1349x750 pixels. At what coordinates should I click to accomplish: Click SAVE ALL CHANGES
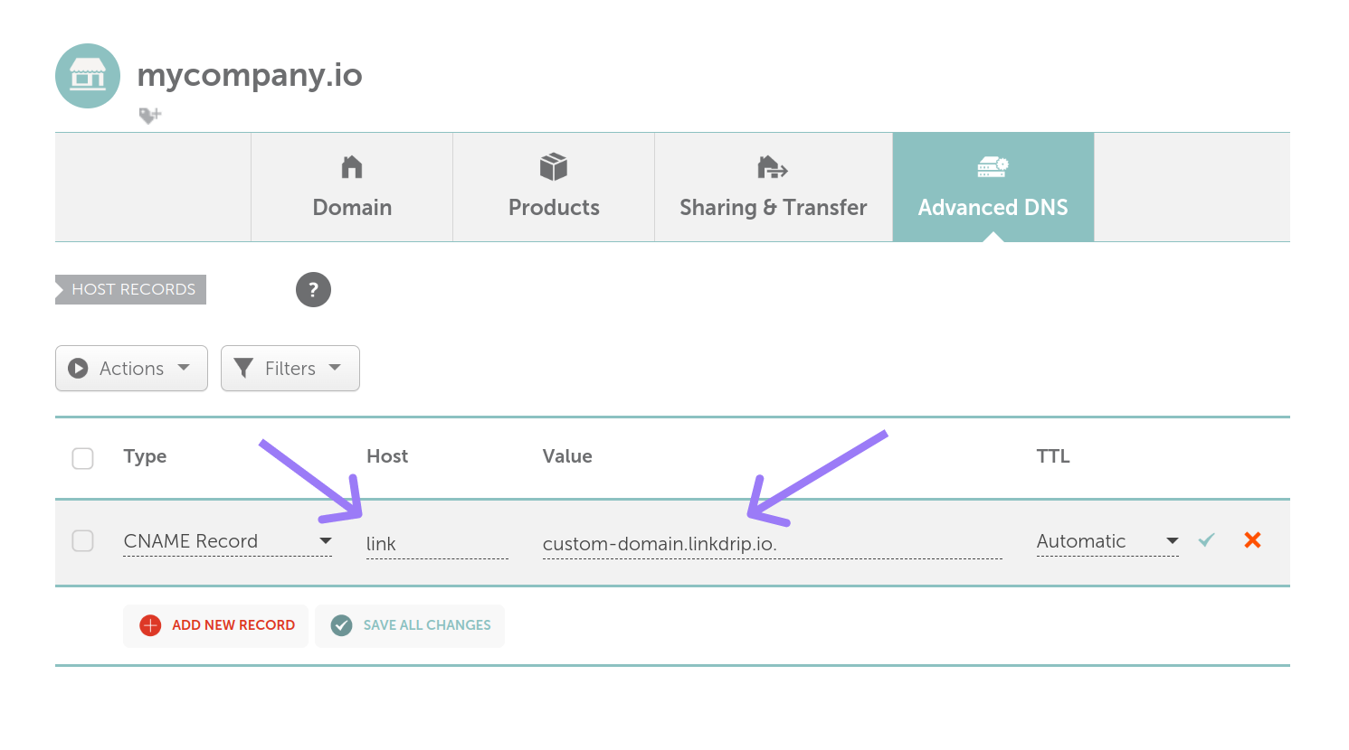tap(409, 625)
